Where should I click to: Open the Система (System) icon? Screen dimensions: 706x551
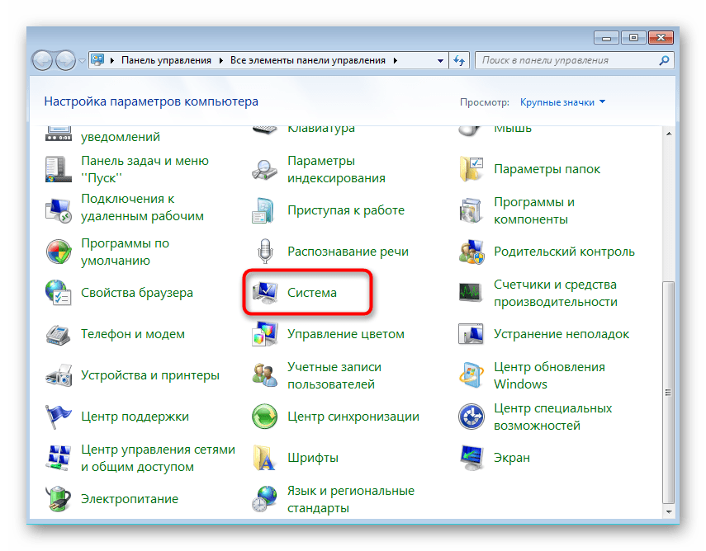coord(265,293)
